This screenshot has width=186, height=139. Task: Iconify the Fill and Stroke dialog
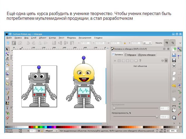point(164,49)
